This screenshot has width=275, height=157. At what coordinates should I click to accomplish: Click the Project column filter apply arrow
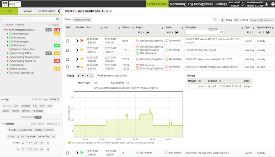click(x=147, y=32)
